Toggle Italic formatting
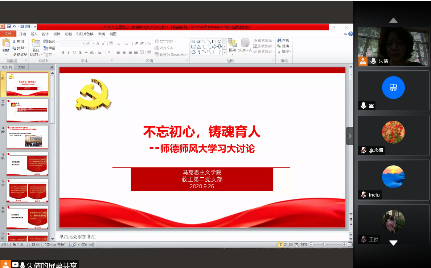The height and width of the screenshot is (268, 431). (x=69, y=52)
